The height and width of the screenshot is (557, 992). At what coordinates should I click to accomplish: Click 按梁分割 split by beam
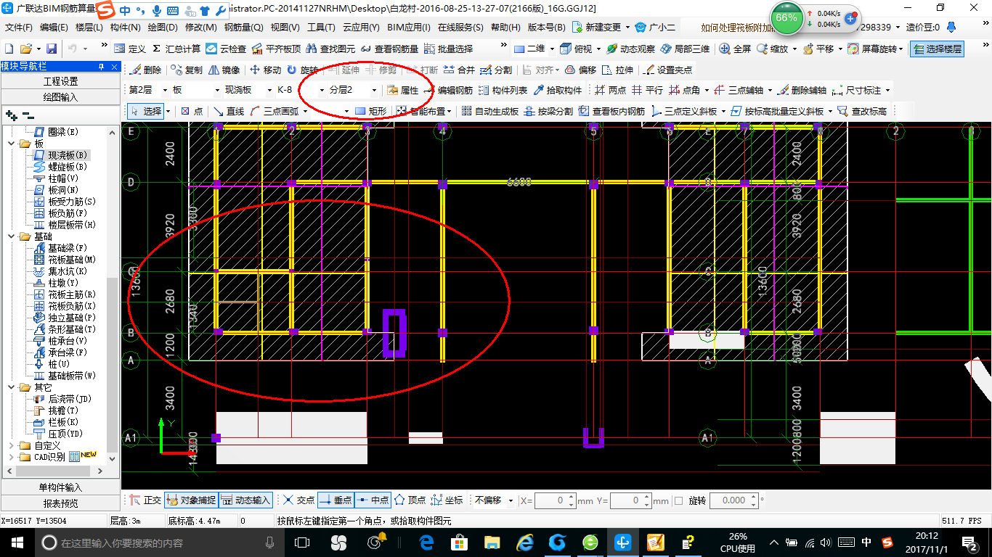pos(548,111)
